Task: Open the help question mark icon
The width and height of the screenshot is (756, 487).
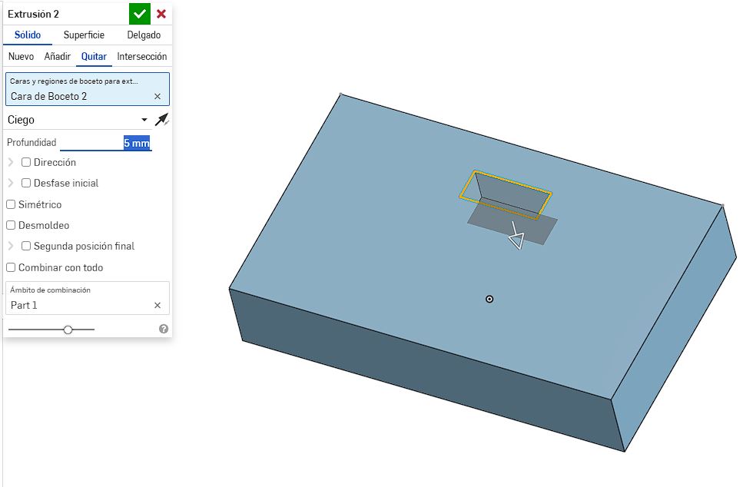Action: click(x=164, y=329)
